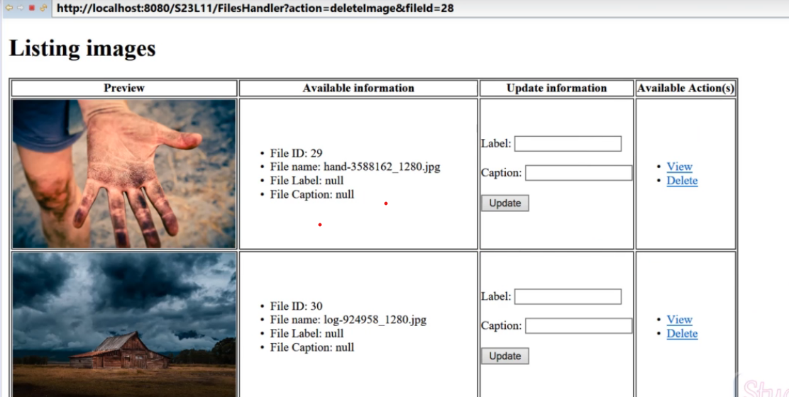
Task: Delete the log-924958_1280.jpg image
Action: 682,334
